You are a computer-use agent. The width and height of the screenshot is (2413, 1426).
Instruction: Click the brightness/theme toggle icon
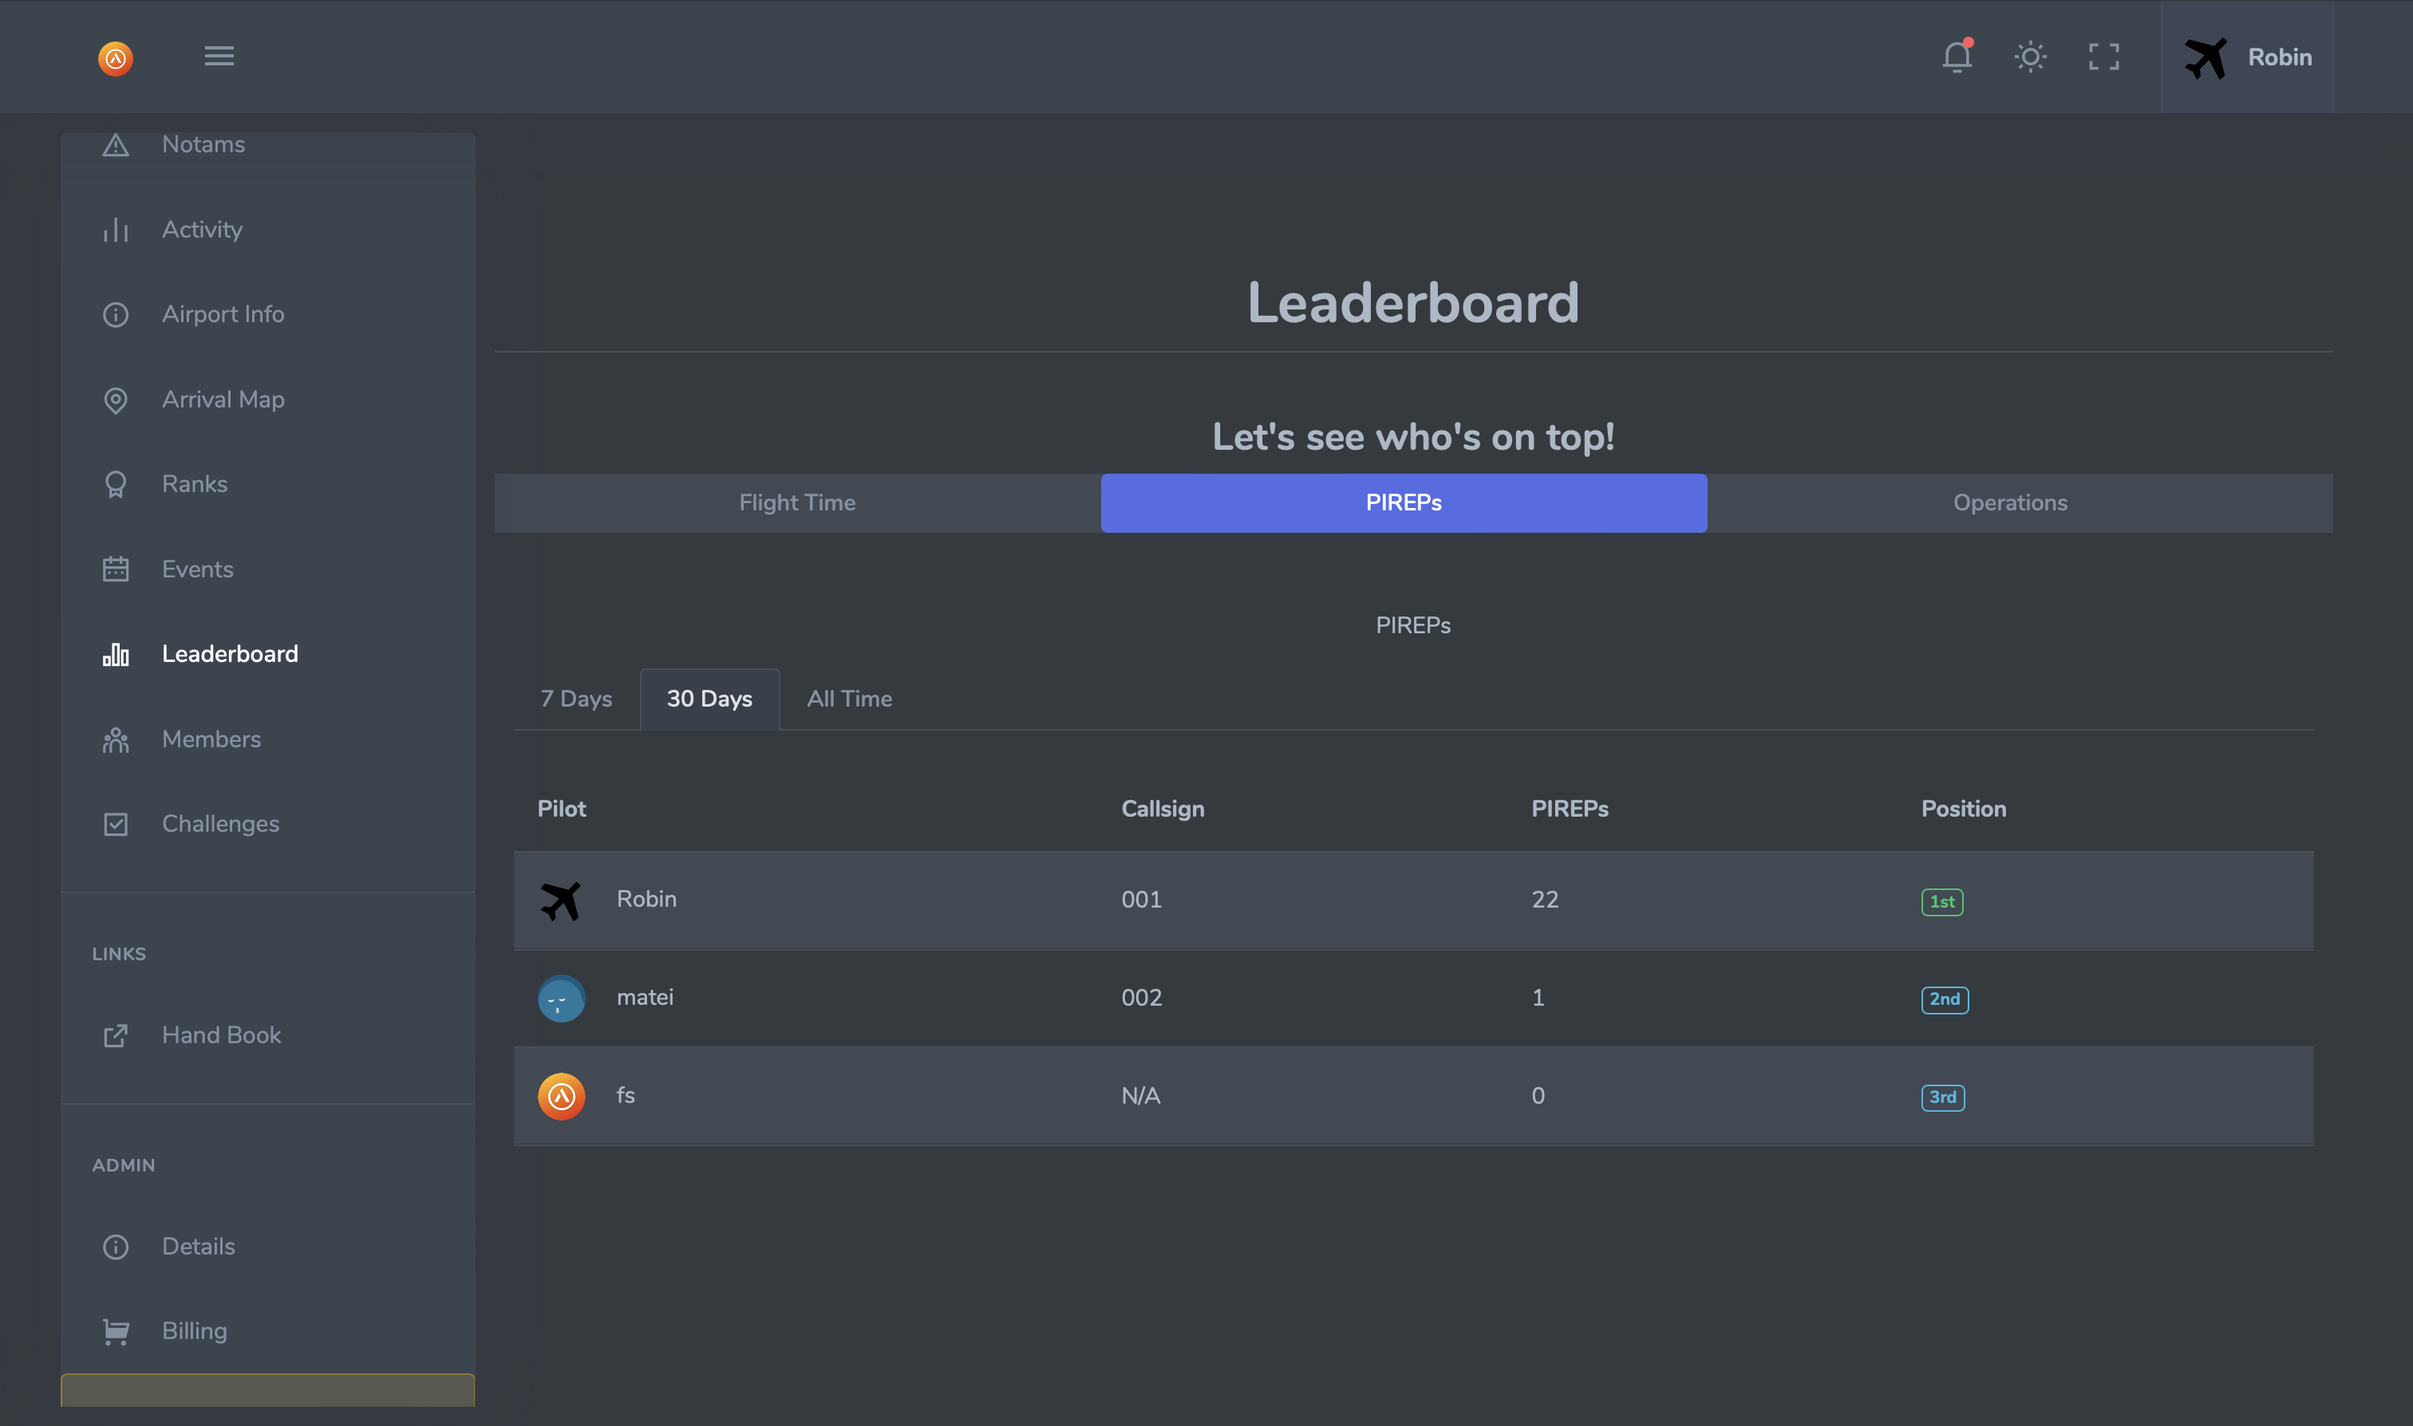(x=2032, y=54)
